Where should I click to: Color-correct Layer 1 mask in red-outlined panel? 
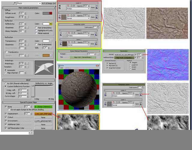tap(97, 17)
